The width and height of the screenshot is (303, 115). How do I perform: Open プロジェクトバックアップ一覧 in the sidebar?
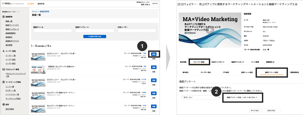(x=15, y=75)
